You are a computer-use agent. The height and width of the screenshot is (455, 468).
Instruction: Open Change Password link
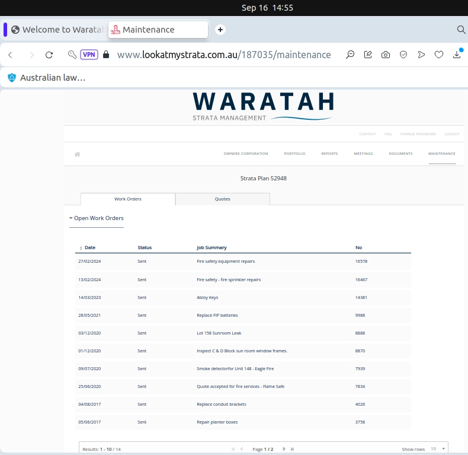click(418, 134)
